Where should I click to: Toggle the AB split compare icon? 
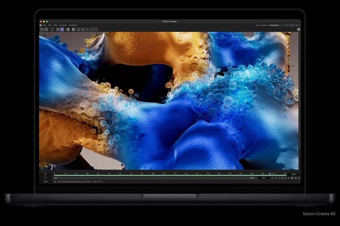[x=74, y=29]
